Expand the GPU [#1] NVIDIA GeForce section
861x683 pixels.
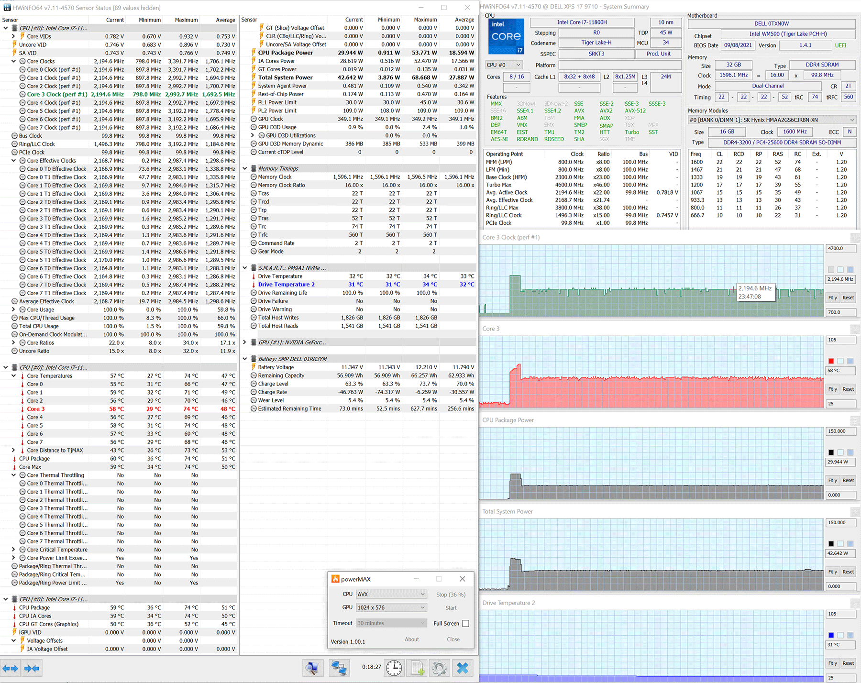coord(244,342)
